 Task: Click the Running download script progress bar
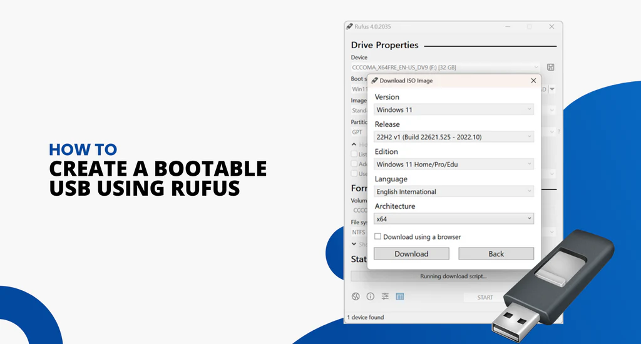(x=453, y=276)
